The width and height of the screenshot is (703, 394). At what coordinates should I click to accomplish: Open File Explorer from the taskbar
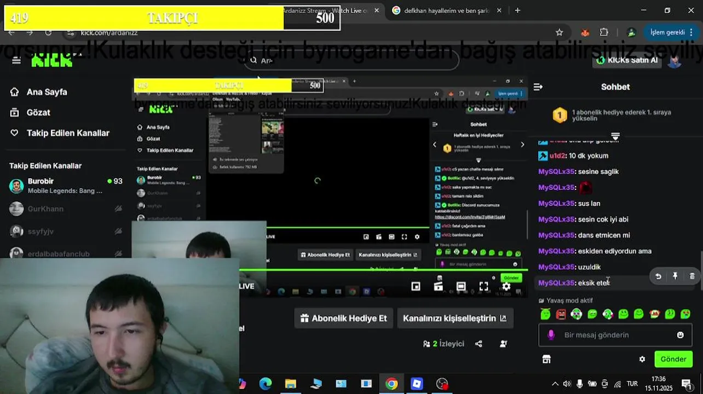(x=290, y=384)
